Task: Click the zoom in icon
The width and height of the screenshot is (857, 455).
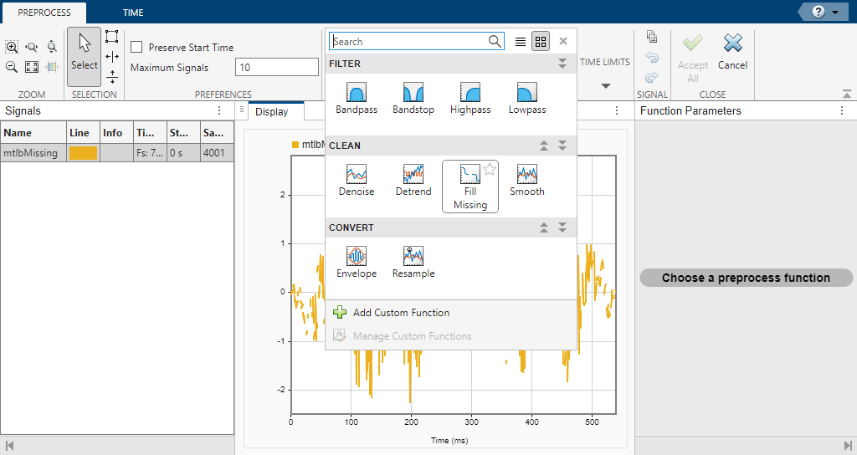Action: [x=12, y=47]
